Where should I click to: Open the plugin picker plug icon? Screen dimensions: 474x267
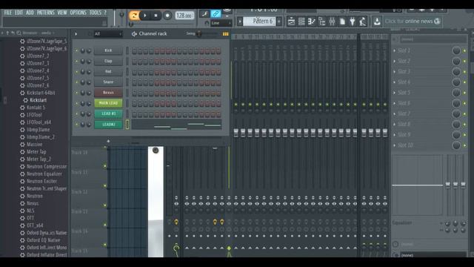click(353, 22)
